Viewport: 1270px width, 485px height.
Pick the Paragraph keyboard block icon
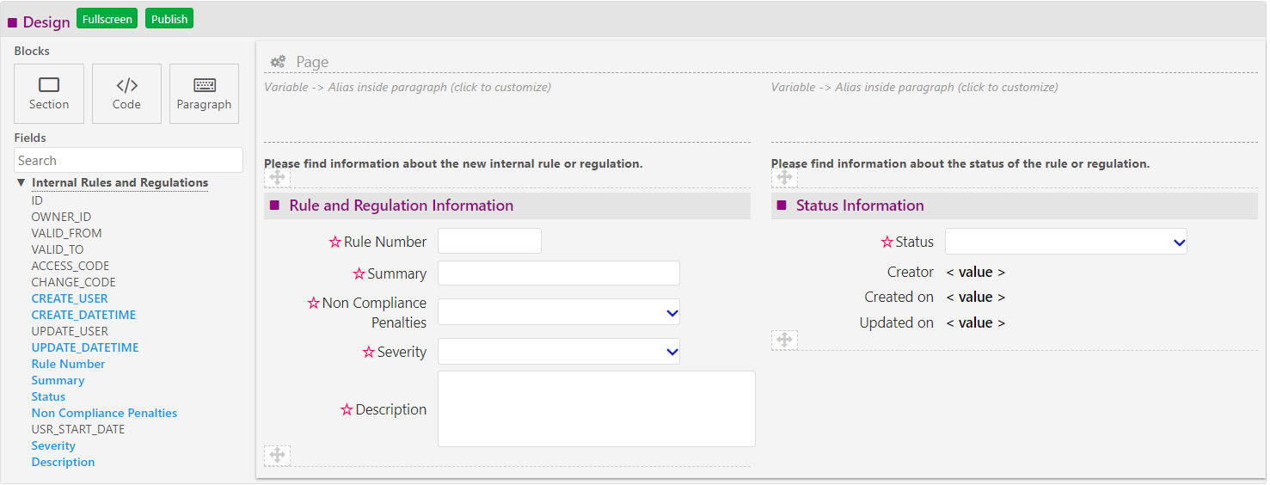(204, 85)
